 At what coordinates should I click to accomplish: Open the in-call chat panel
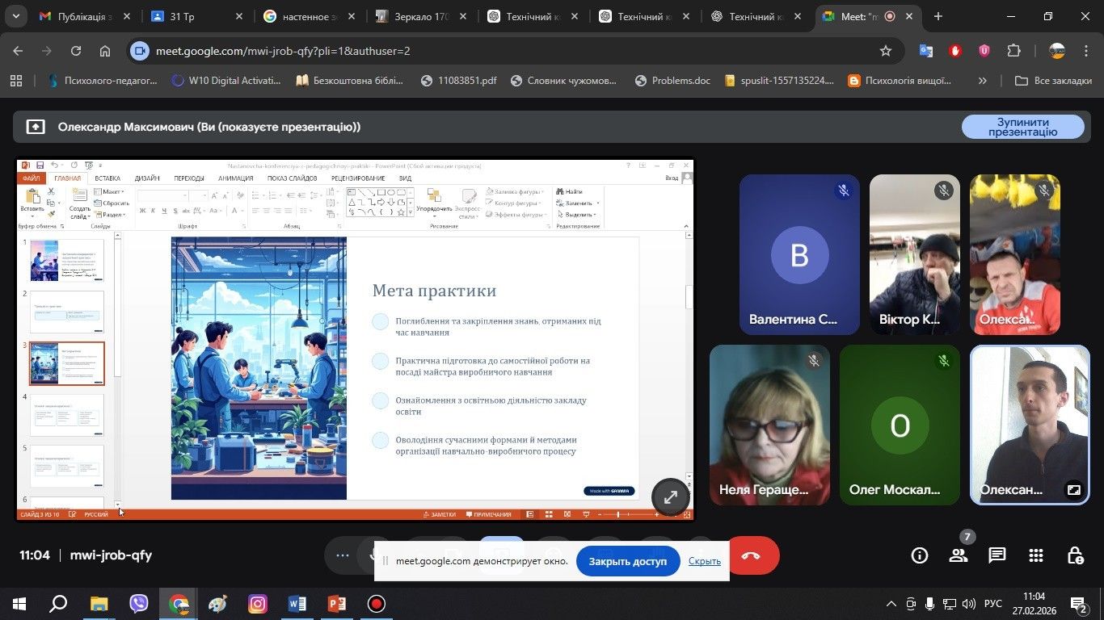[997, 555]
